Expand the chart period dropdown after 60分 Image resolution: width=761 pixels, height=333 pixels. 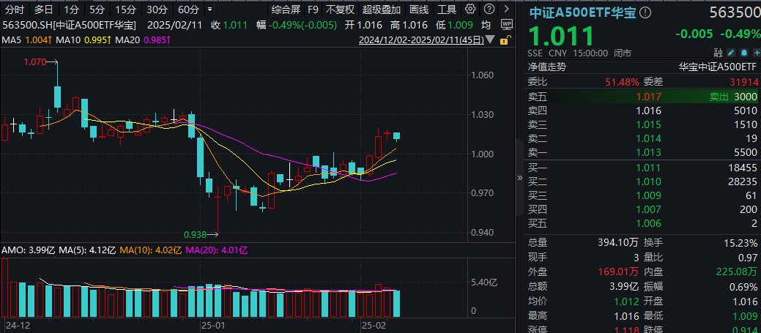tap(211, 10)
